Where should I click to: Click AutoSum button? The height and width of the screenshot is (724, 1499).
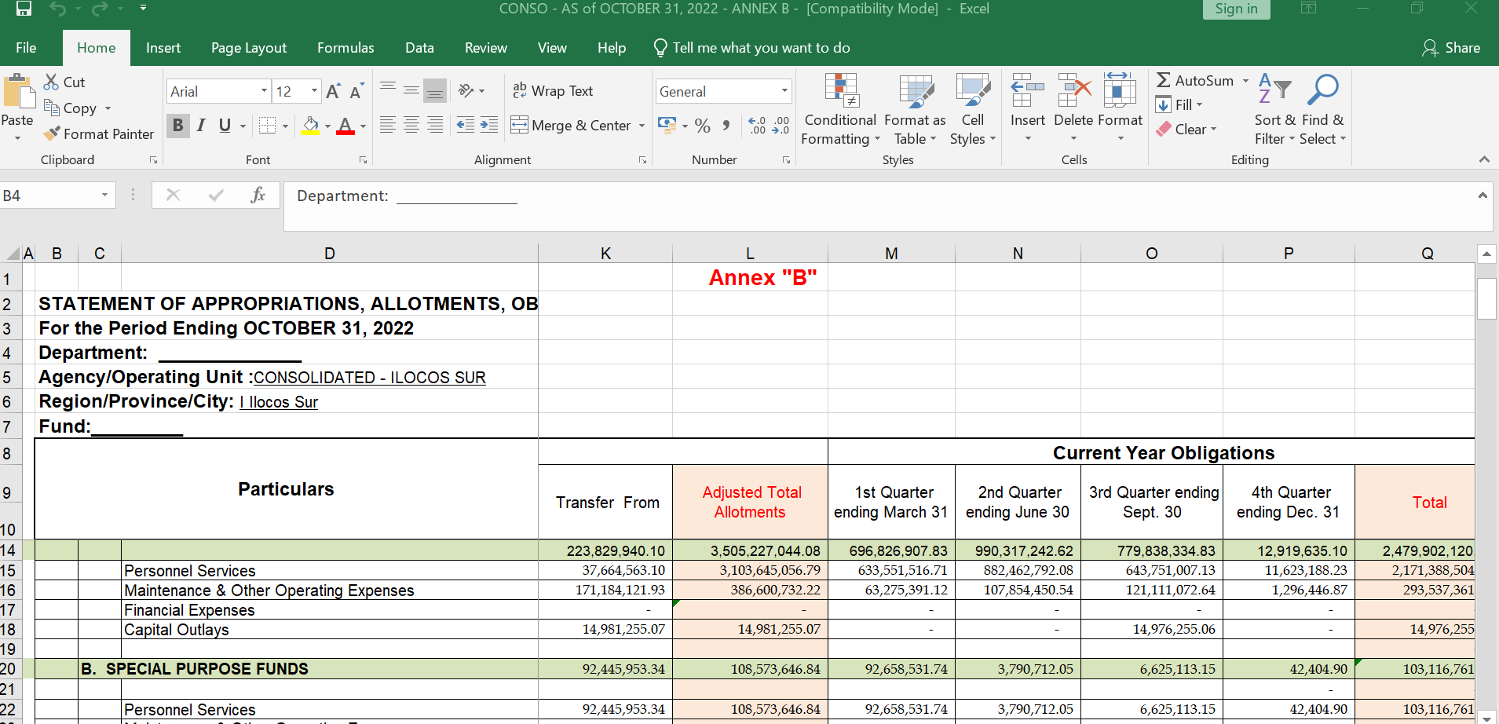point(1195,80)
